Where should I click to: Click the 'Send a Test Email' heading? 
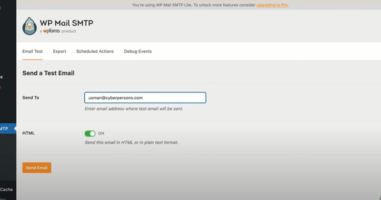[48, 73]
